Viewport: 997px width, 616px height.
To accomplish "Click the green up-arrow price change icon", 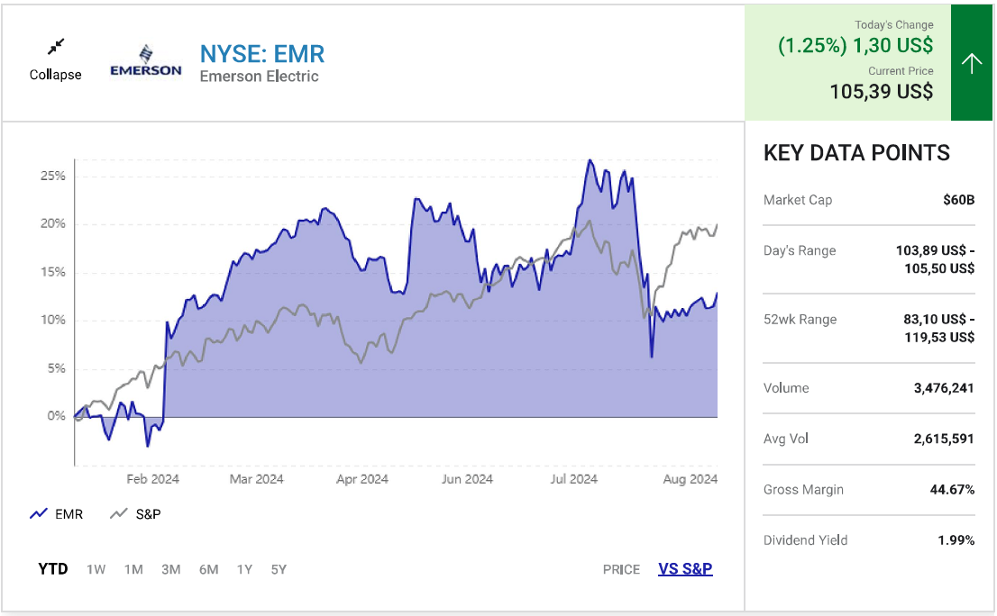I will click(971, 63).
